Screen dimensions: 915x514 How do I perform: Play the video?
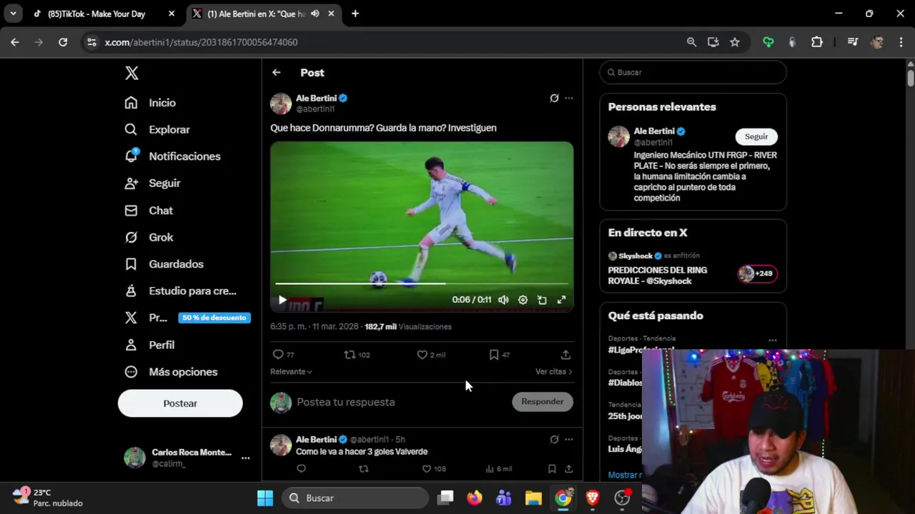point(282,300)
